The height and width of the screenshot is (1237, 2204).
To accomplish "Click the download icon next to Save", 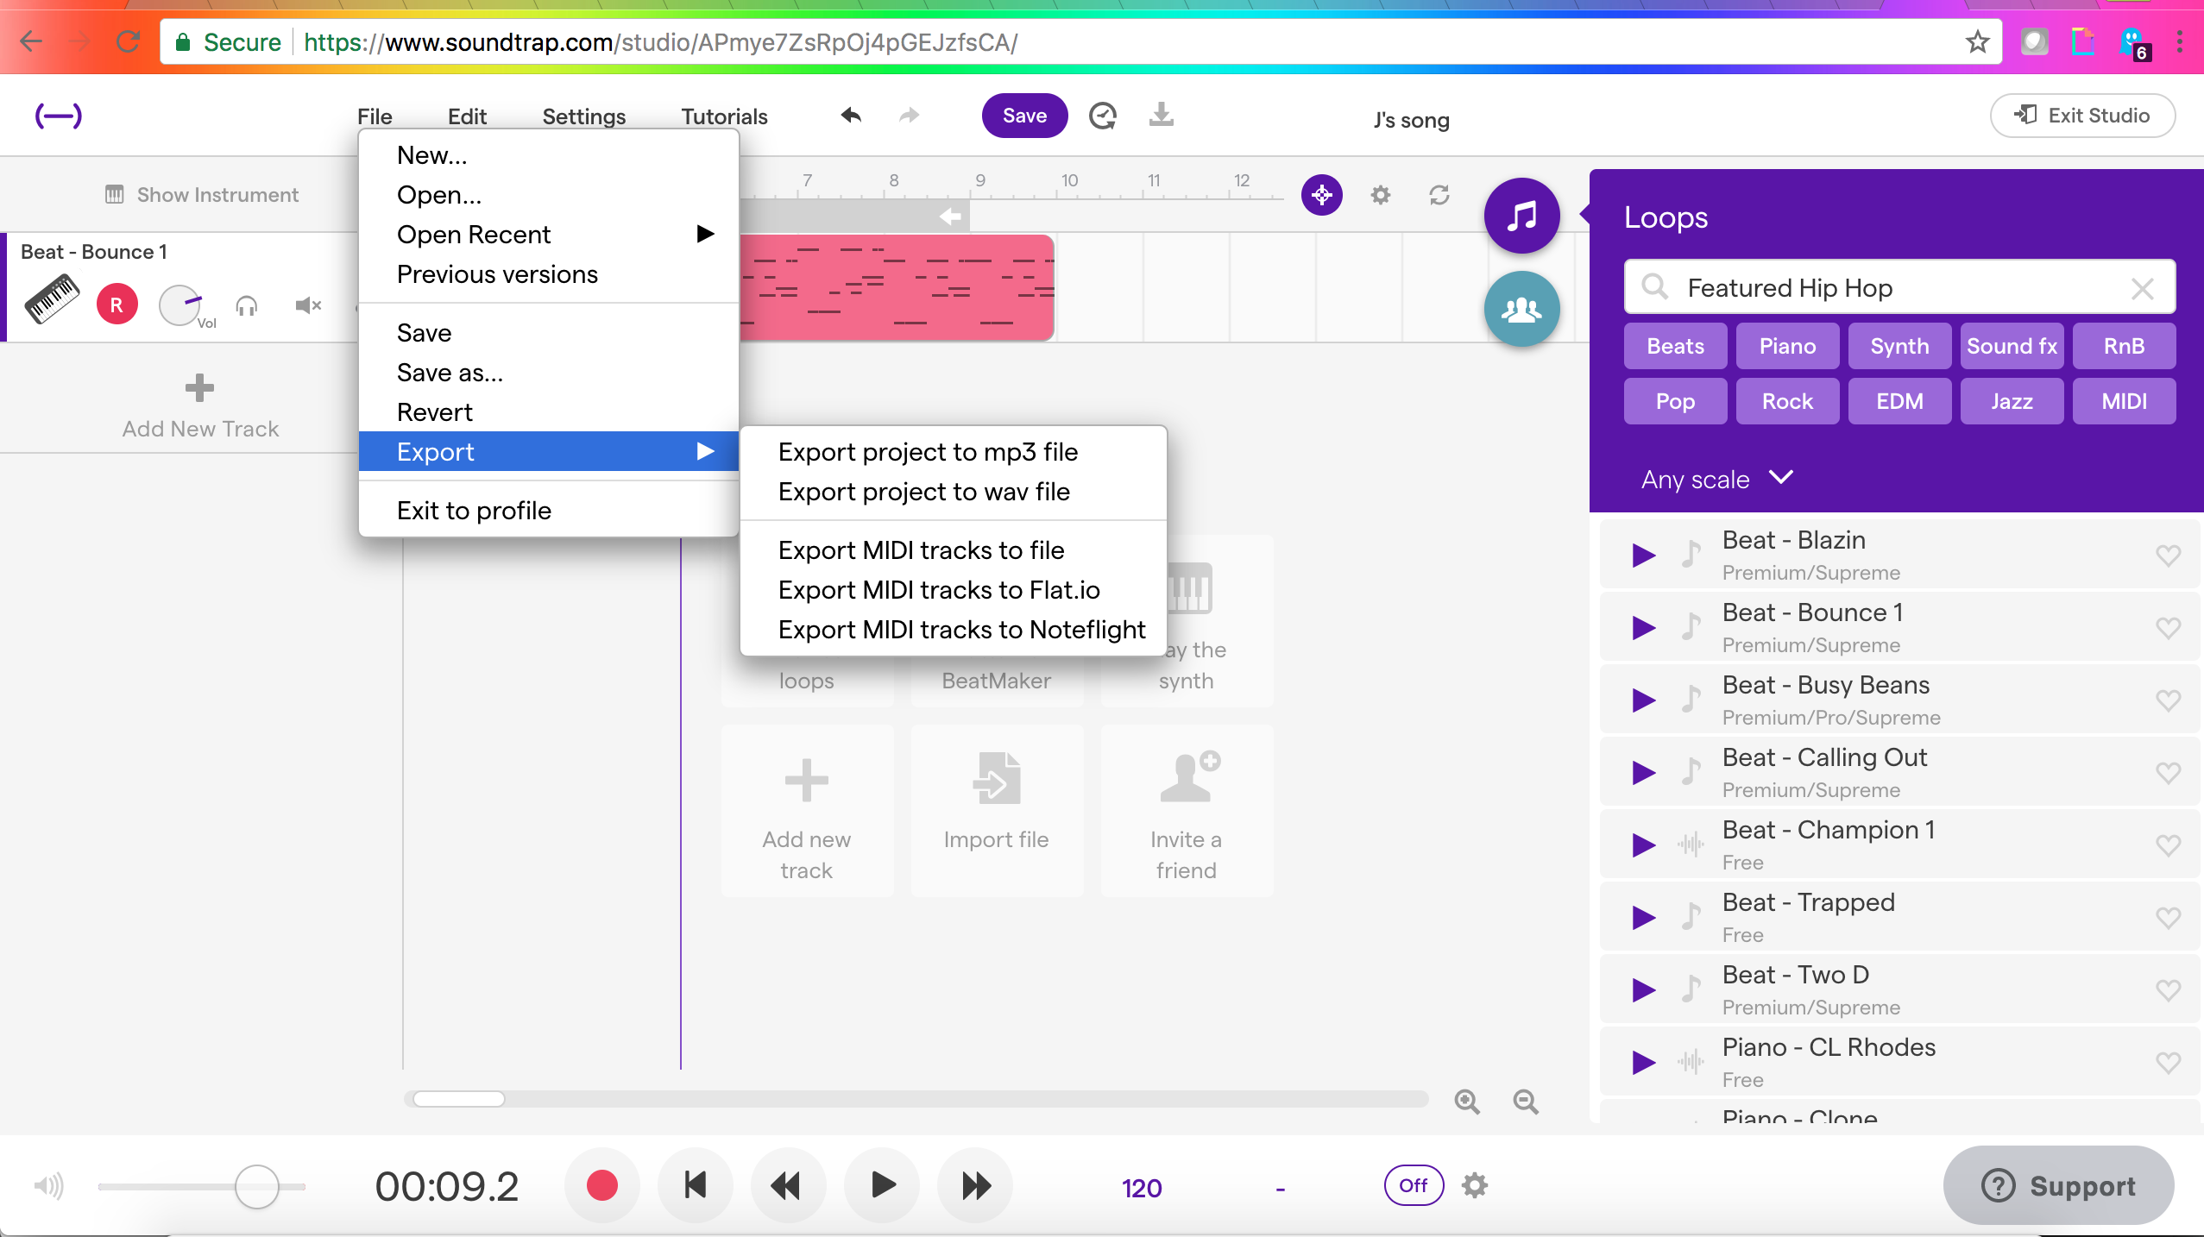I will click(1162, 115).
